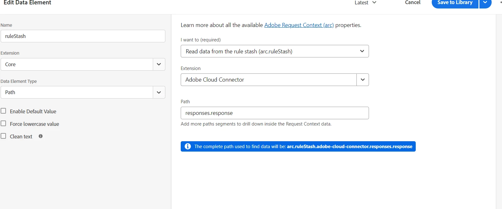502x209 pixels.
Task: Expand the Data Element Type chevron beside Path
Action: click(159, 92)
